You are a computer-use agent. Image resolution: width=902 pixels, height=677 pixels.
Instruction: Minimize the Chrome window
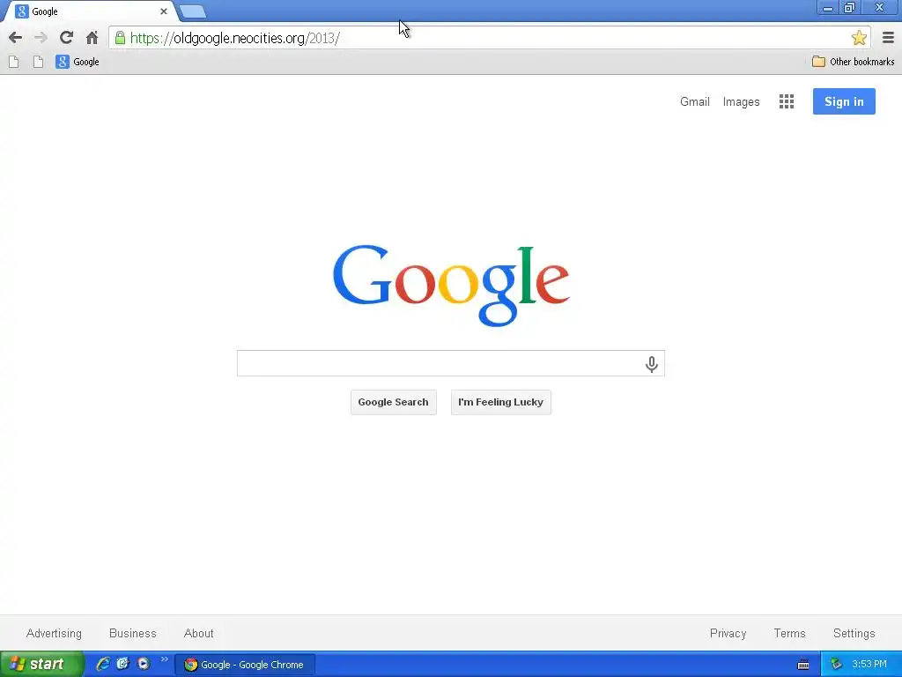(828, 8)
